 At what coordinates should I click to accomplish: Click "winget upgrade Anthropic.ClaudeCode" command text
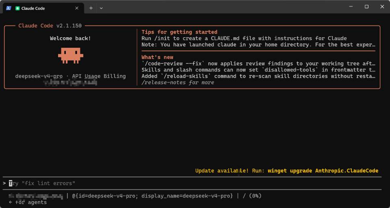coord(323,171)
